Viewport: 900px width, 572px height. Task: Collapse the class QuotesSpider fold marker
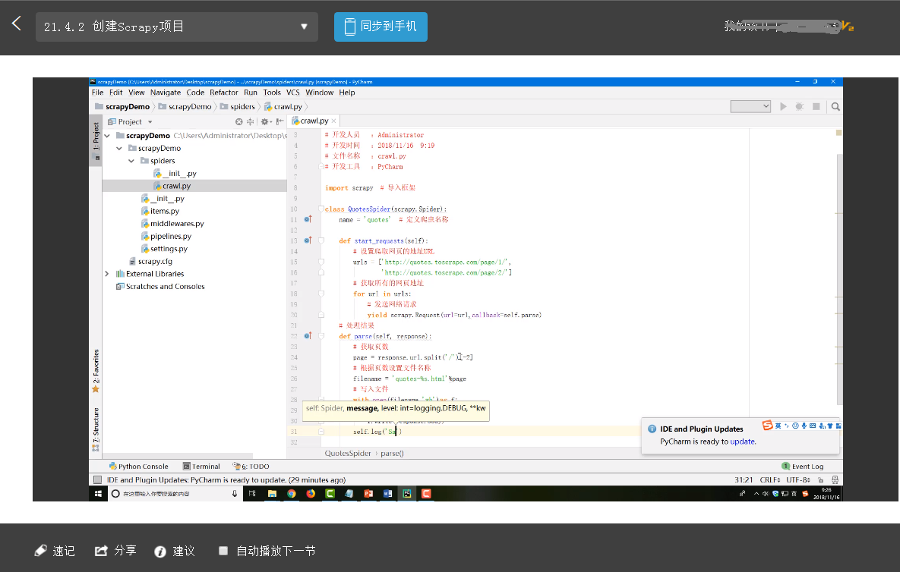(x=321, y=209)
